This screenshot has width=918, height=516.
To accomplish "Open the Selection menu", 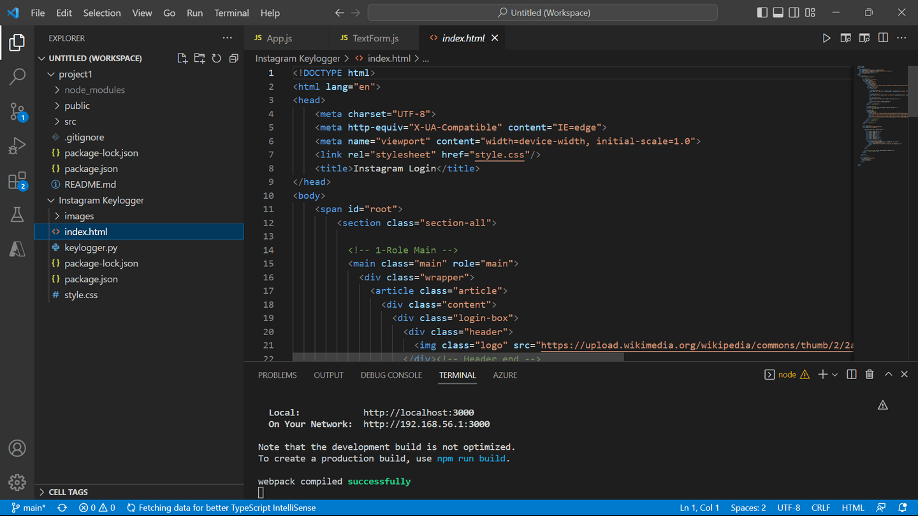I will pos(102,13).
